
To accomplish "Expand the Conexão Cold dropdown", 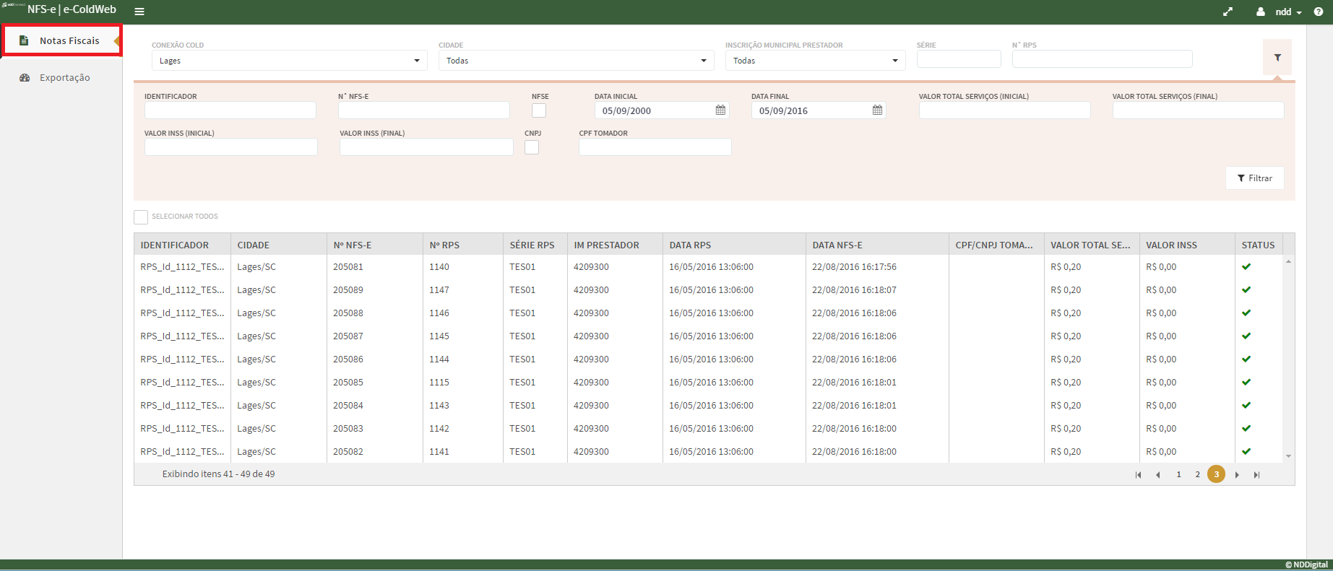I will 289,61.
